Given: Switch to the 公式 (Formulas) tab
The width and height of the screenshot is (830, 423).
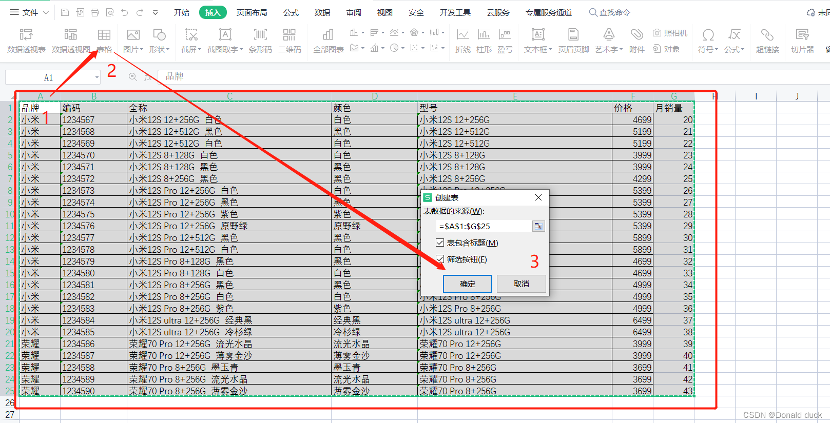Looking at the screenshot, I should (291, 12).
